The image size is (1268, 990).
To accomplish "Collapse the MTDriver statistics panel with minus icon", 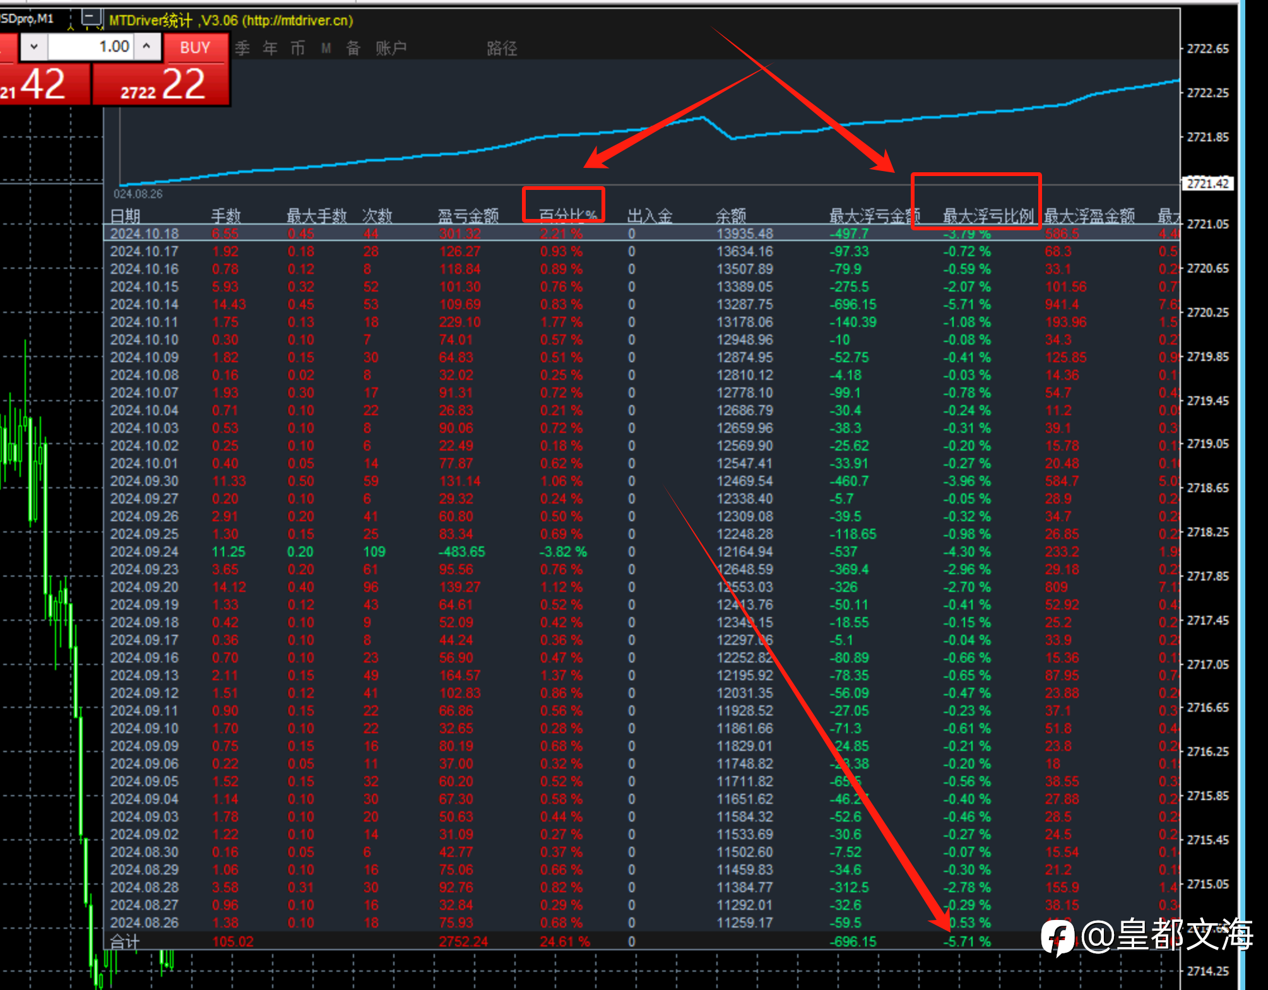I will pyautogui.click(x=92, y=16).
